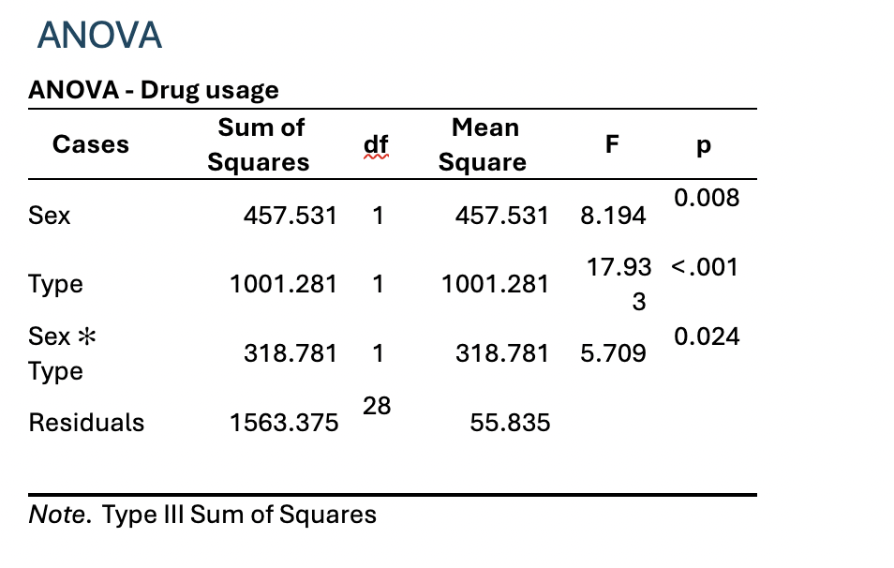
Task: Click the p column header
Action: tap(704, 146)
